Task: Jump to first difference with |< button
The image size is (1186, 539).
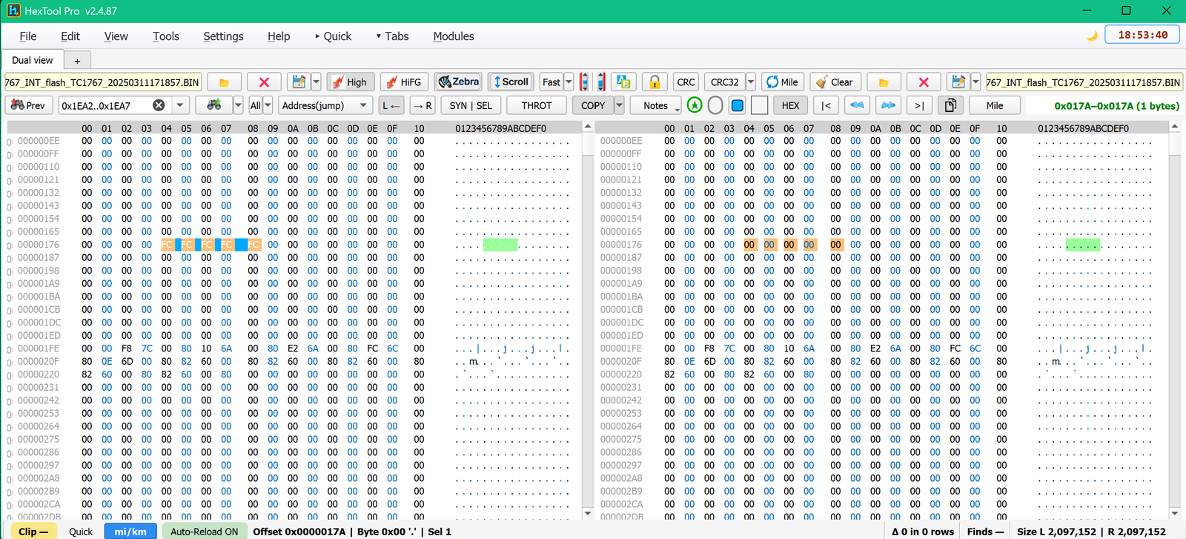Action: click(x=826, y=105)
